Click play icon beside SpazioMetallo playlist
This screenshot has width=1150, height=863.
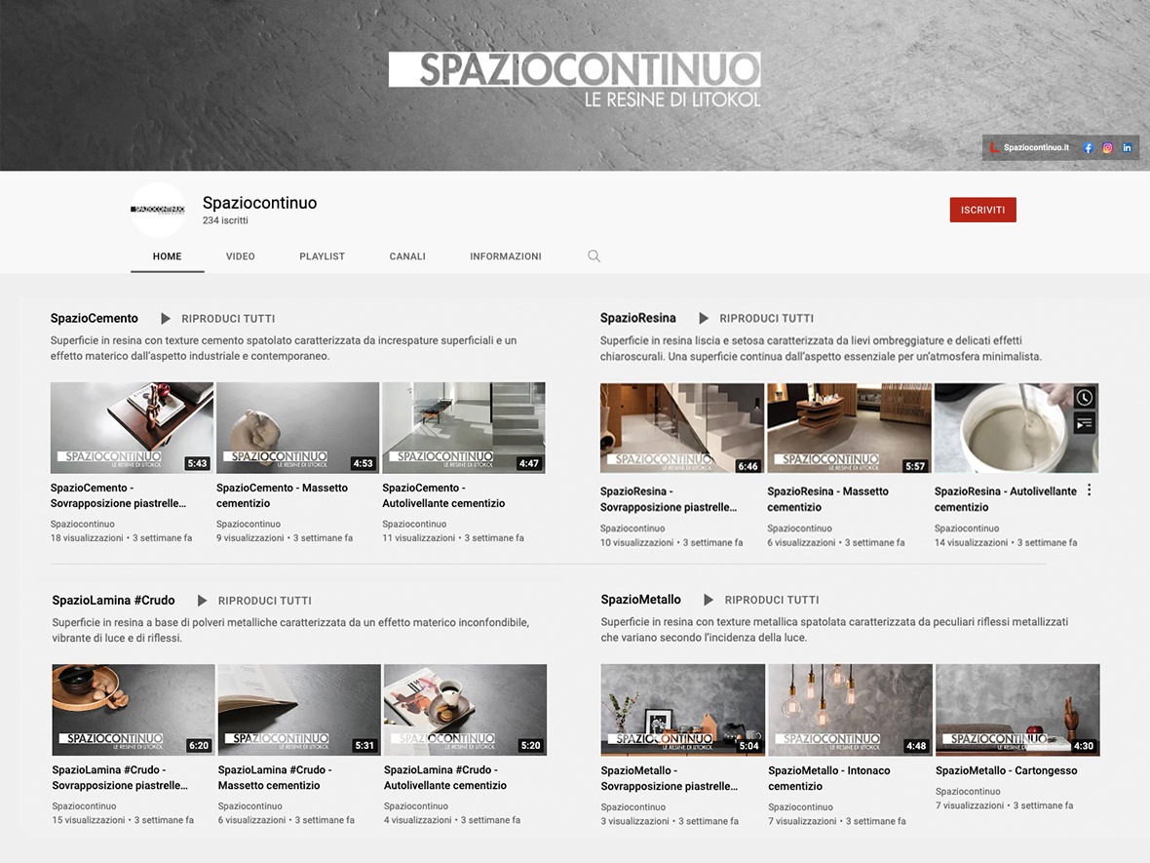click(708, 600)
